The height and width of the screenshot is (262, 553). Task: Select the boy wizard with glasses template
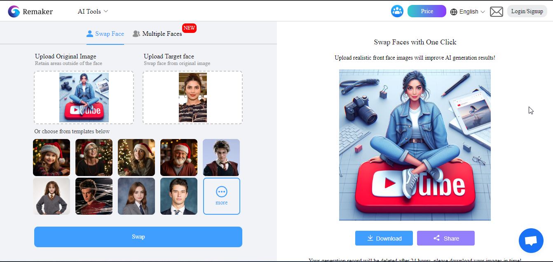(x=221, y=158)
